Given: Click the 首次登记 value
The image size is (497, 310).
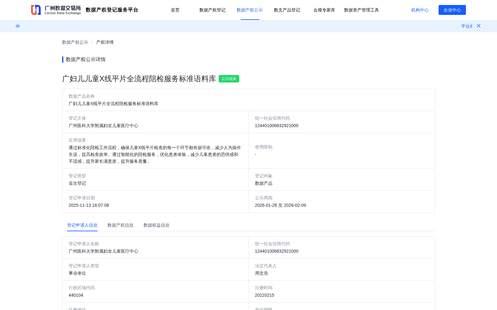Looking at the screenshot, I should pyautogui.click(x=77, y=183).
